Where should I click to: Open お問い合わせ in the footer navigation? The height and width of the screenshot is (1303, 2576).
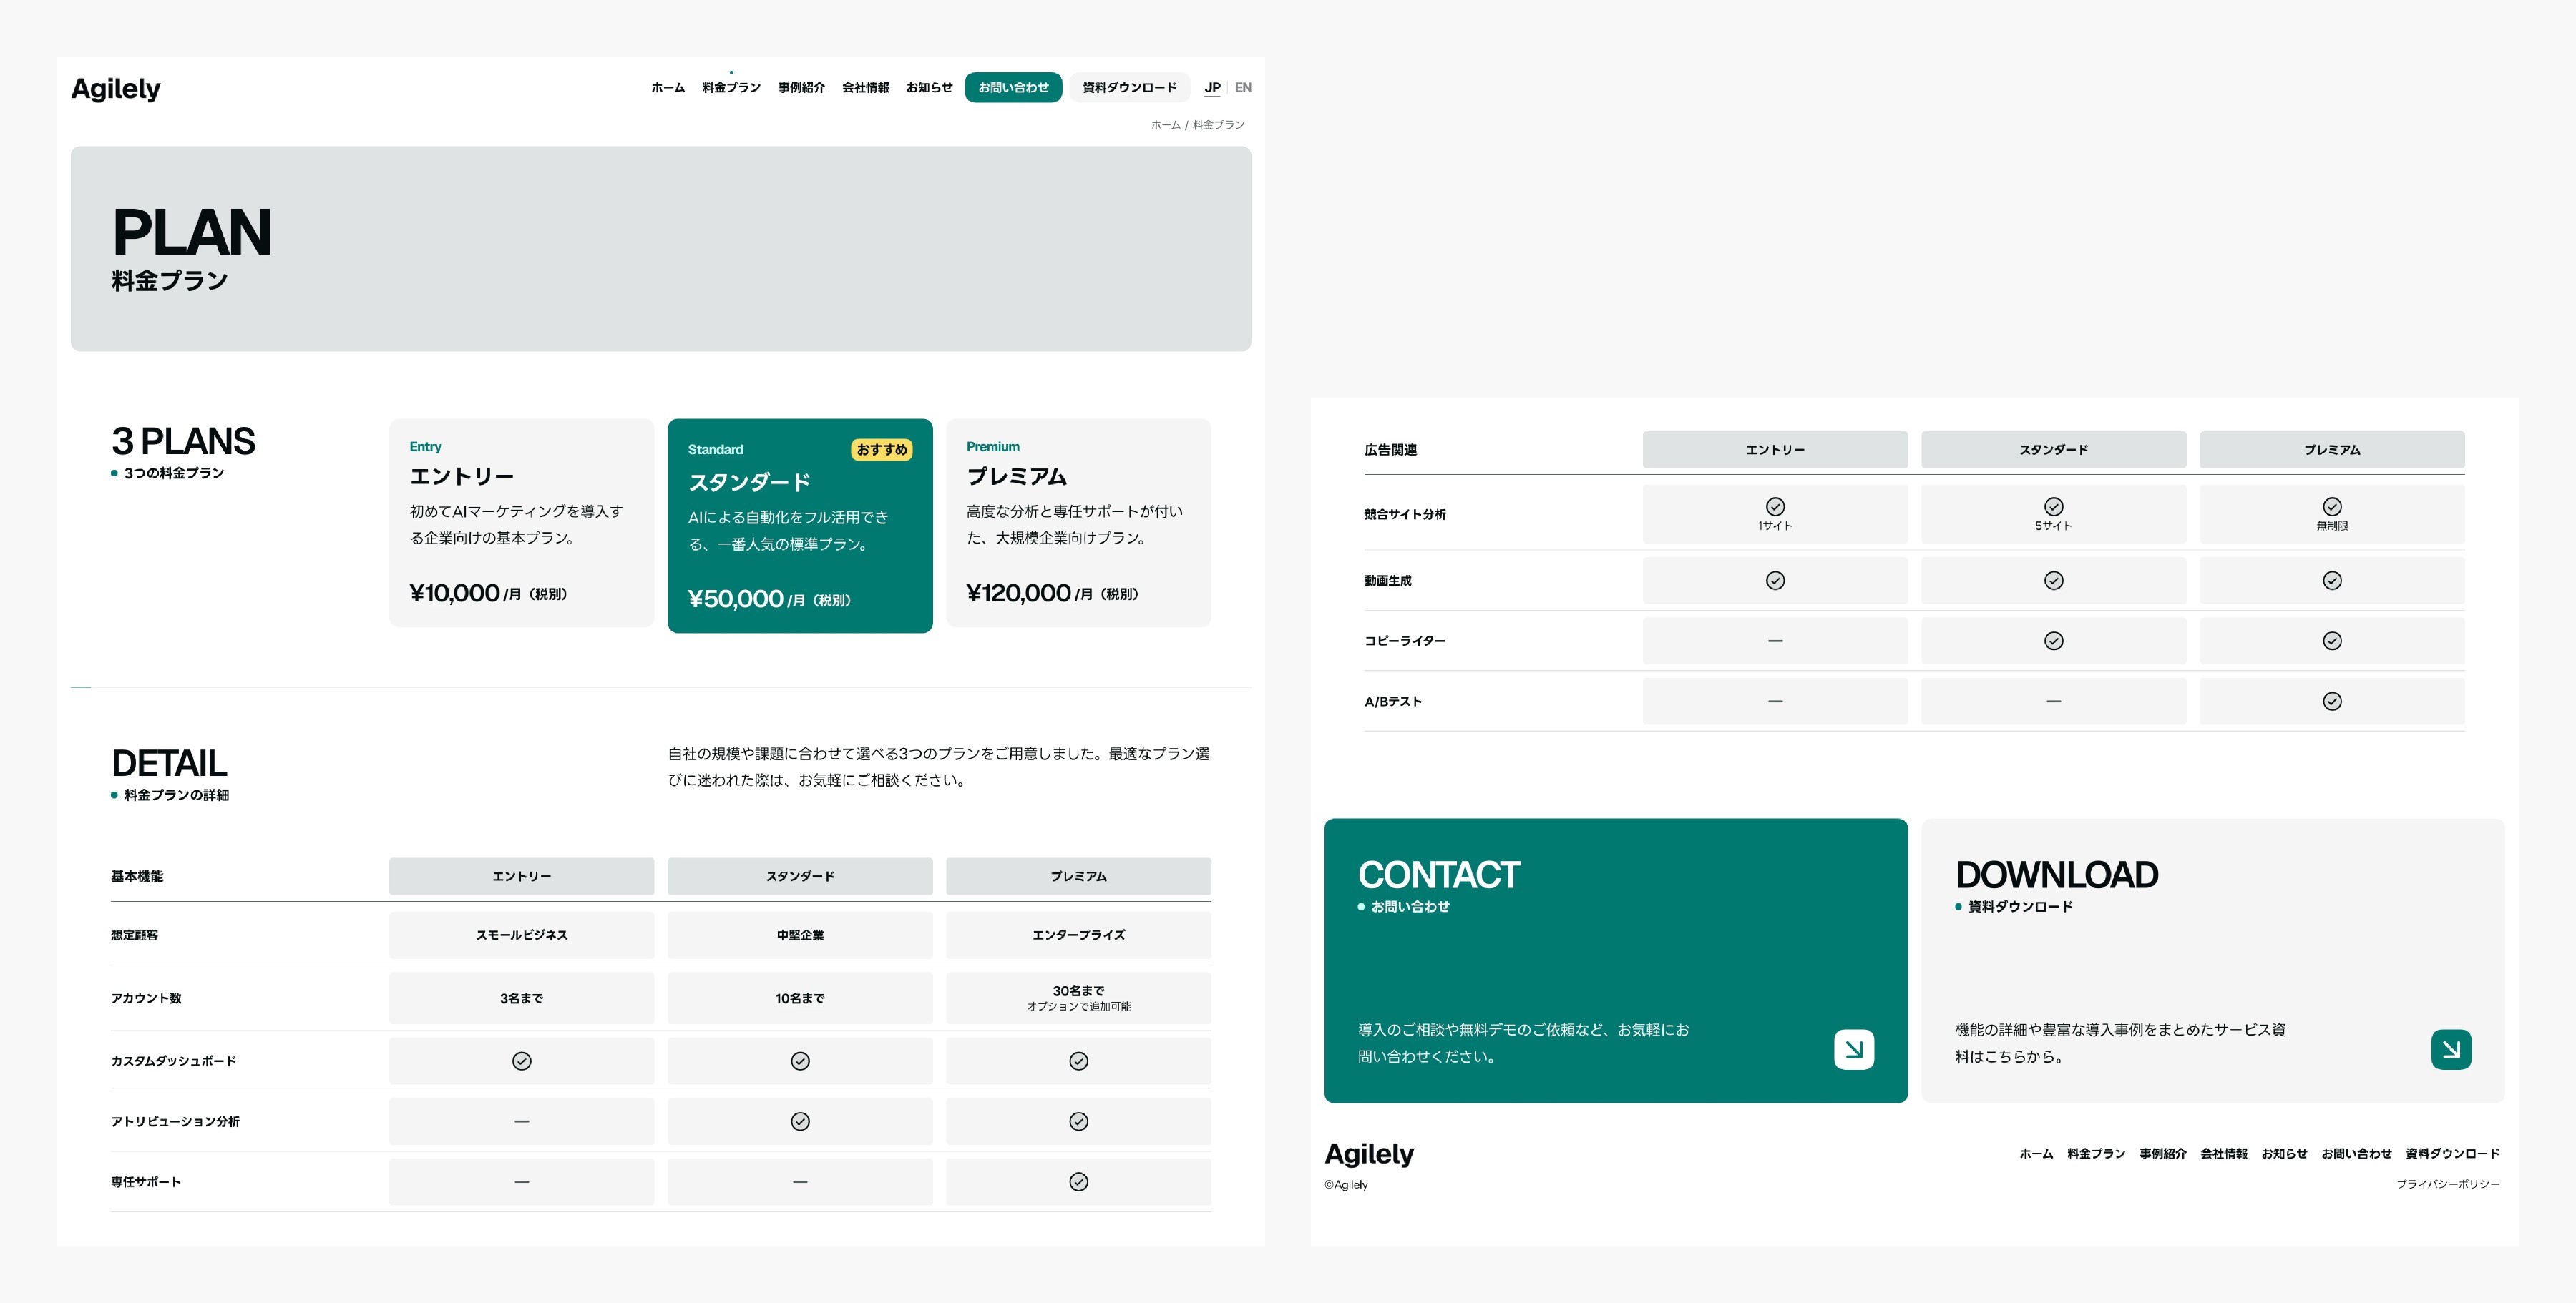pyautogui.click(x=2356, y=1154)
